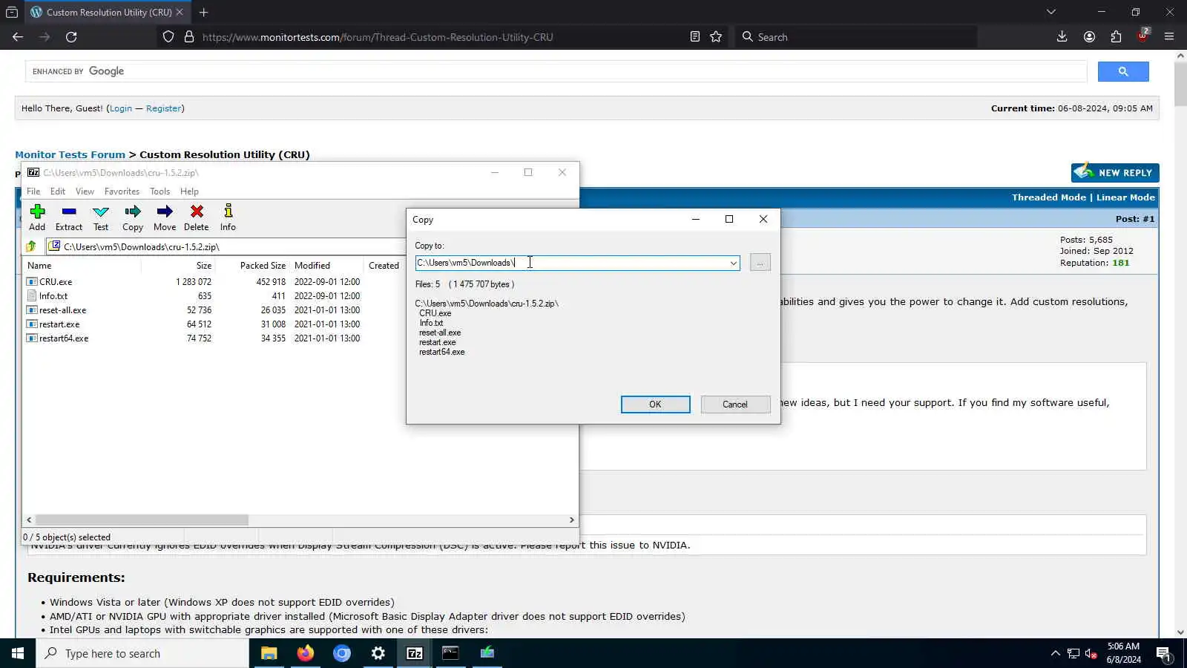
Task: Click the Copy icon in 7-Zip toolbar
Action: click(x=133, y=212)
